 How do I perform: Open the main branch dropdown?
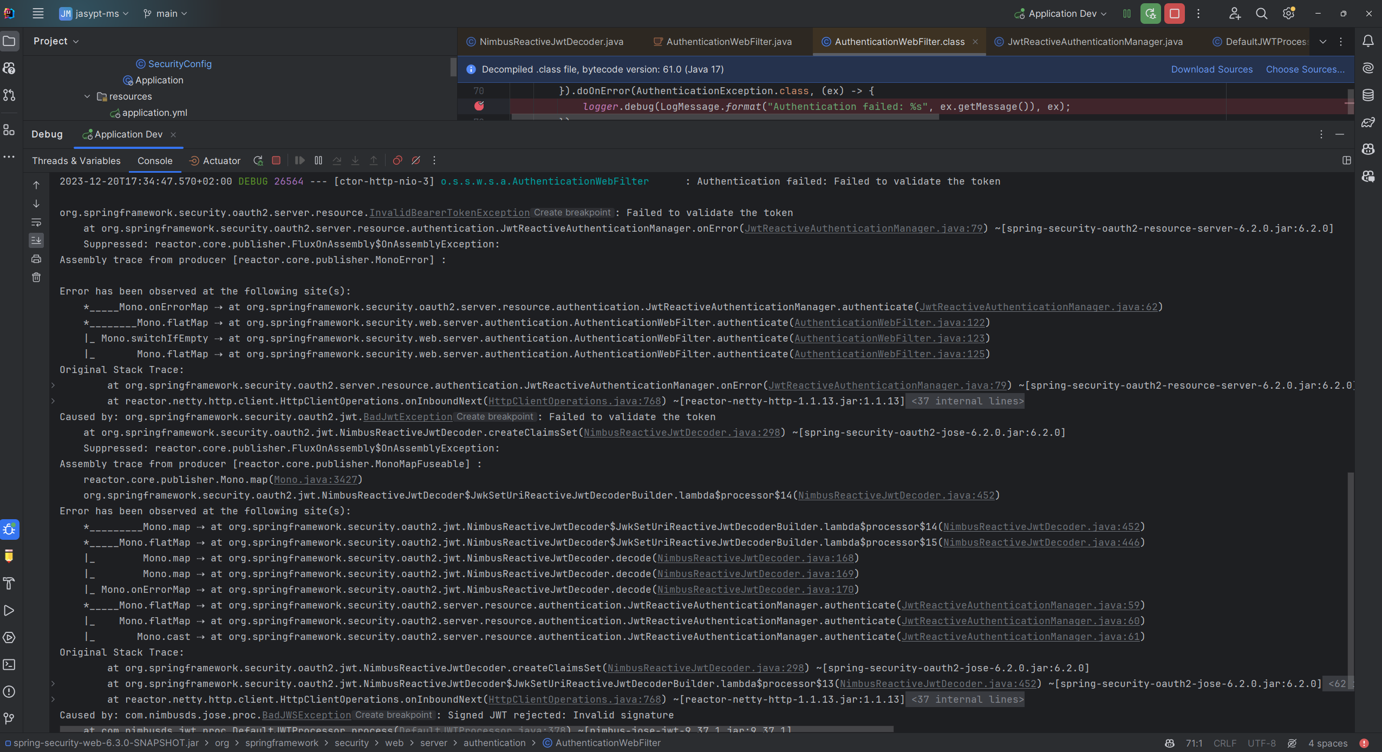tap(165, 14)
